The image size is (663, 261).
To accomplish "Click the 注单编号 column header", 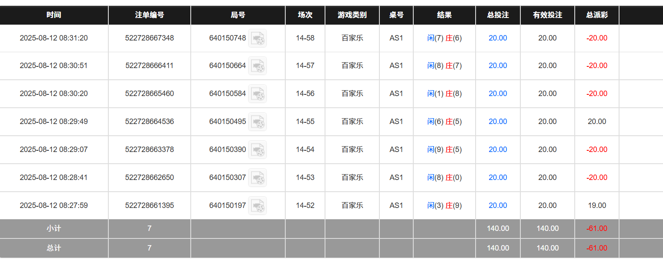I will [149, 15].
